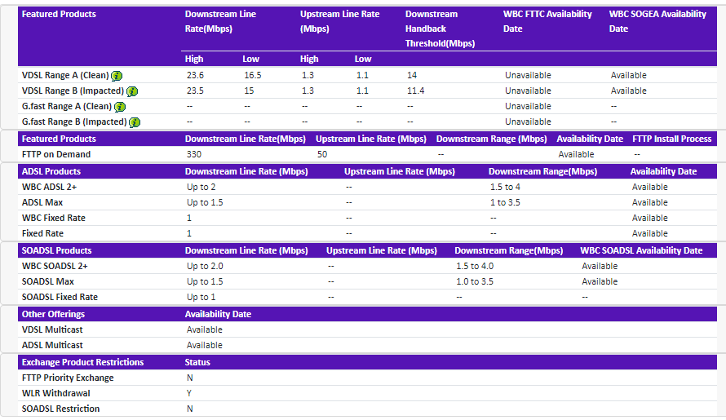Select the FTTP on Demand row label
Image resolution: width=726 pixels, height=420 pixels.
point(56,154)
